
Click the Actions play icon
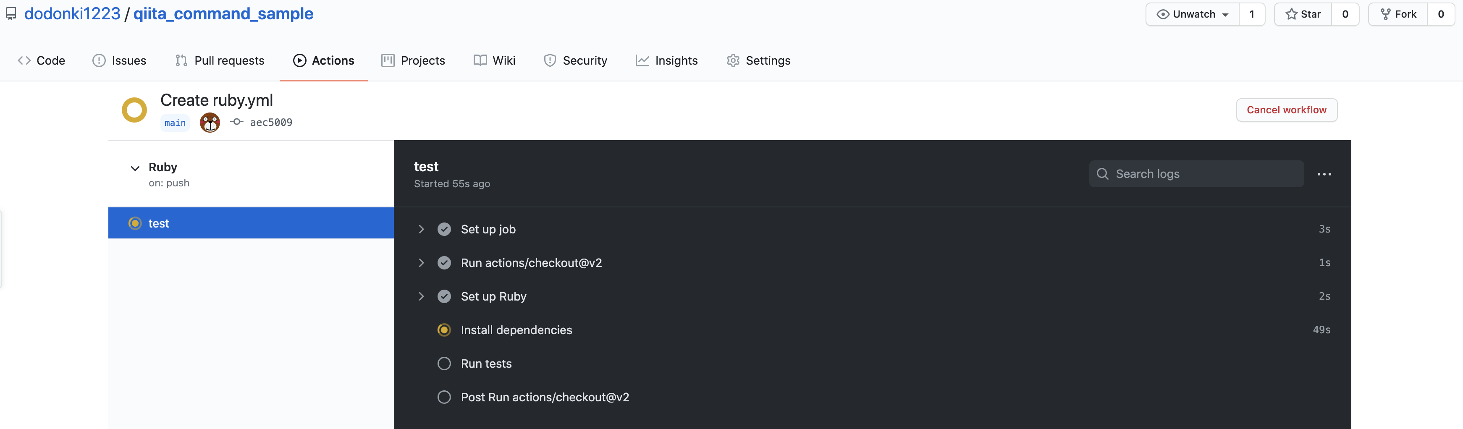[x=300, y=61]
